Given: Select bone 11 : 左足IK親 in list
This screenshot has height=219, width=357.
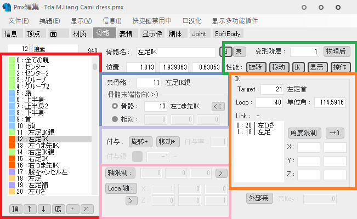Looking at the screenshot, I should click(x=50, y=132).
